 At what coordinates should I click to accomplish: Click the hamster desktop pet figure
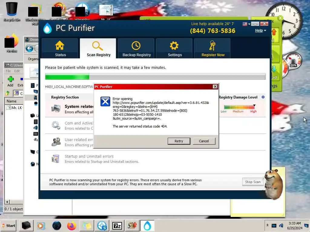273,184
